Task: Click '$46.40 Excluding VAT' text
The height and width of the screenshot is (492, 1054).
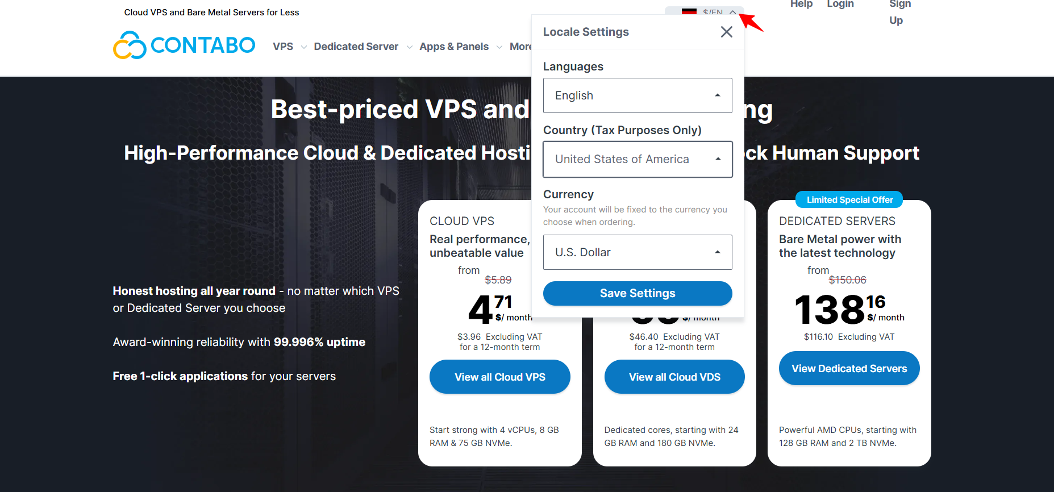Action: (674, 337)
